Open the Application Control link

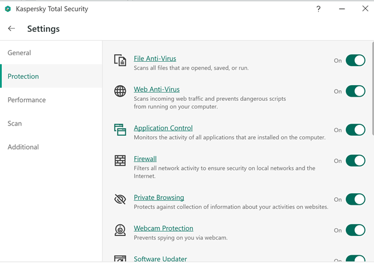[163, 128]
